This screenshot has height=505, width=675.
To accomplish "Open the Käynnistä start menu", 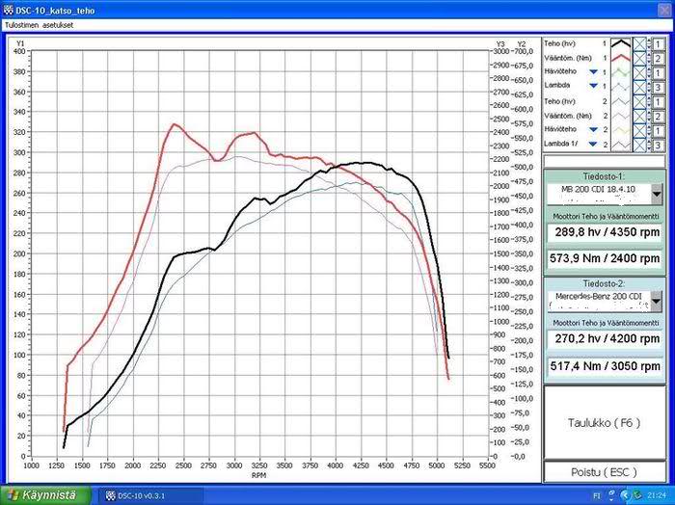I will pos(44,495).
